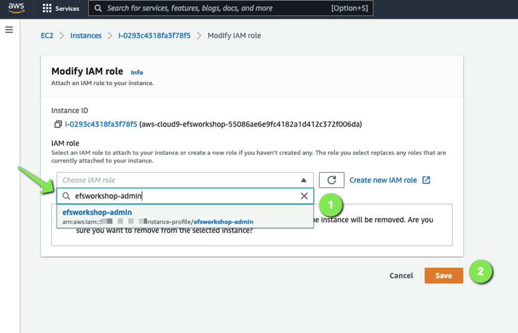
Task: Refresh the IAM role list
Action: (x=331, y=180)
